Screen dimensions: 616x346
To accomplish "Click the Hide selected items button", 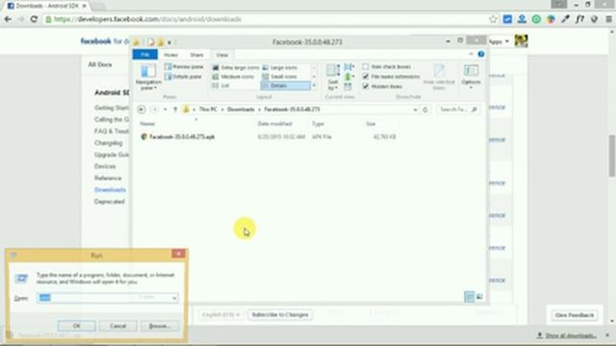I will coord(439,77).
